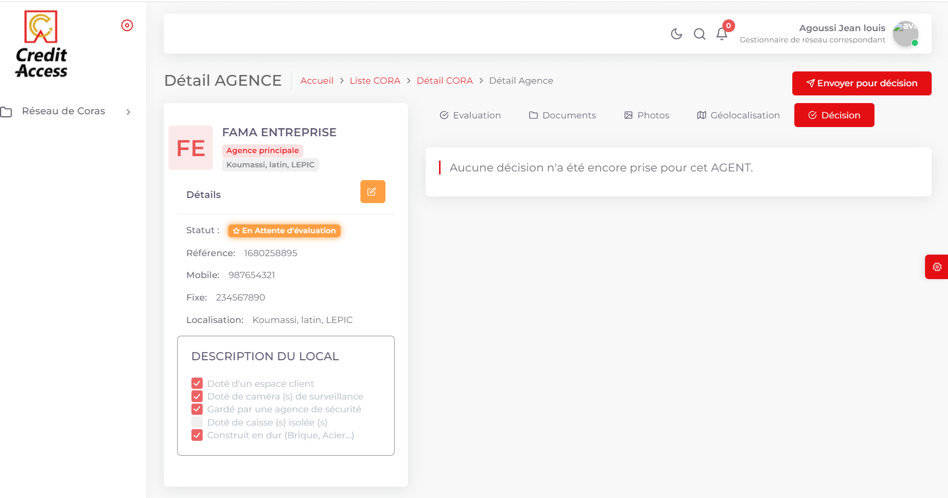Open the notifications bell
Image resolution: width=948 pixels, height=498 pixels.
click(722, 34)
